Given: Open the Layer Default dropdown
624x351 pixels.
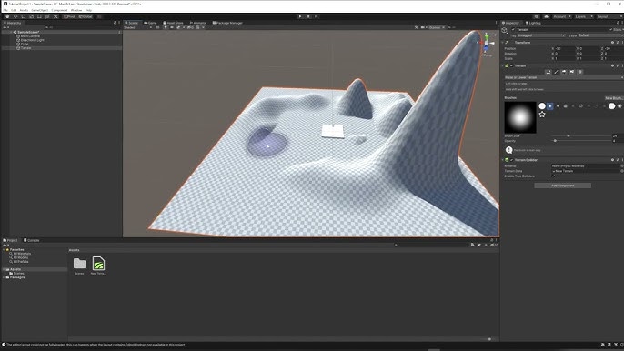Looking at the screenshot, I should pos(600,35).
